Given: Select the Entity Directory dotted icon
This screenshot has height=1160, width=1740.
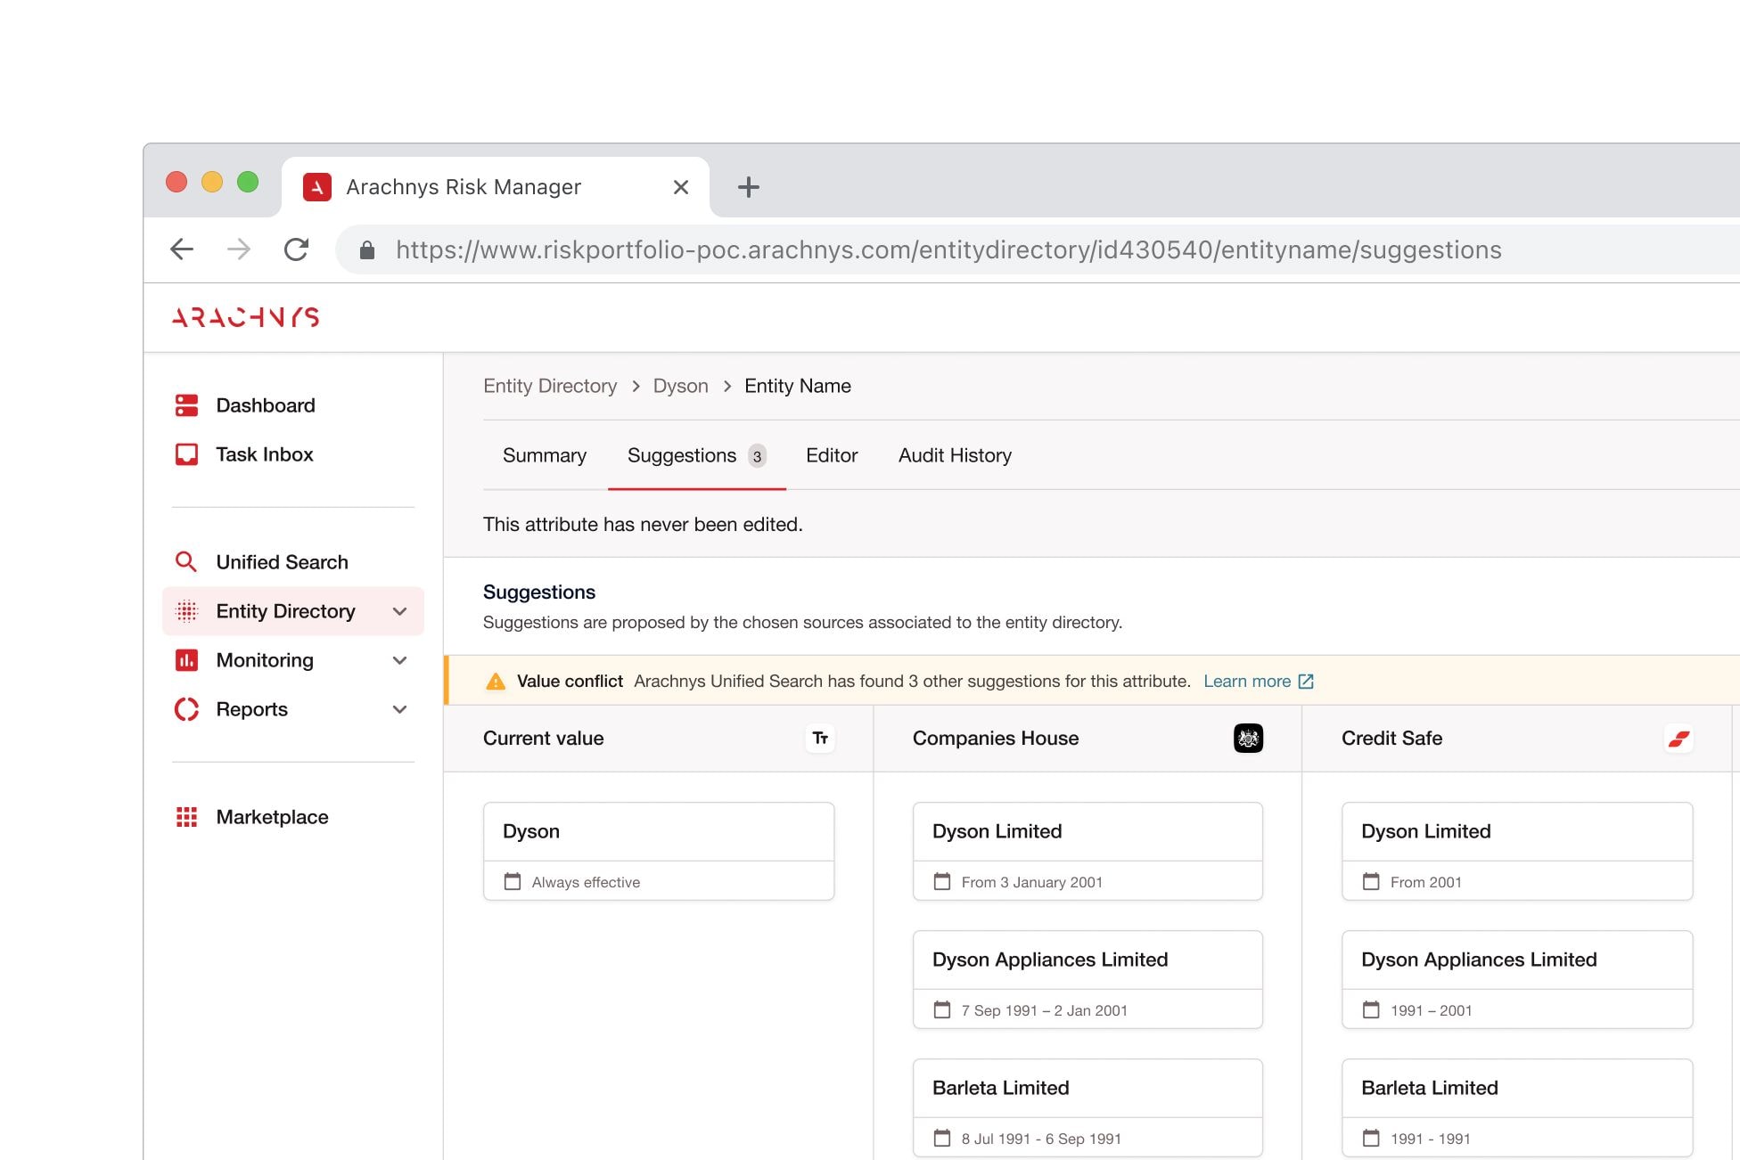Looking at the screenshot, I should tap(186, 611).
